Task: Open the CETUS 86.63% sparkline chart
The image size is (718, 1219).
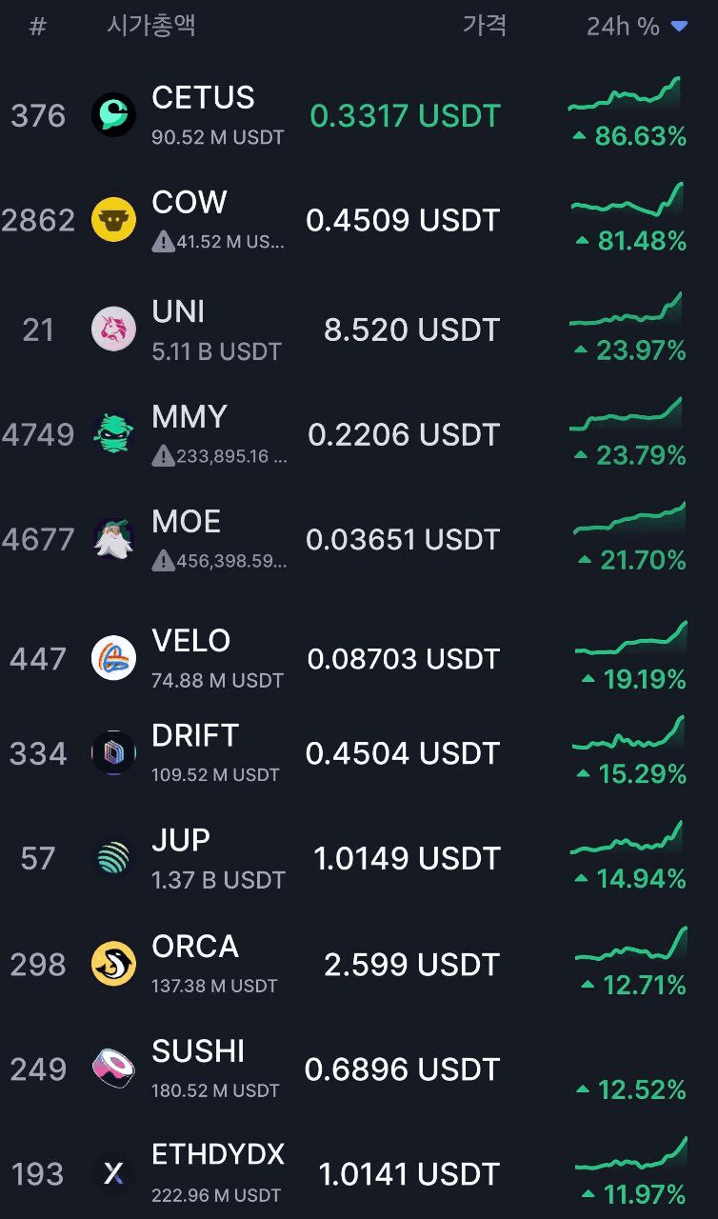Action: pos(625,97)
